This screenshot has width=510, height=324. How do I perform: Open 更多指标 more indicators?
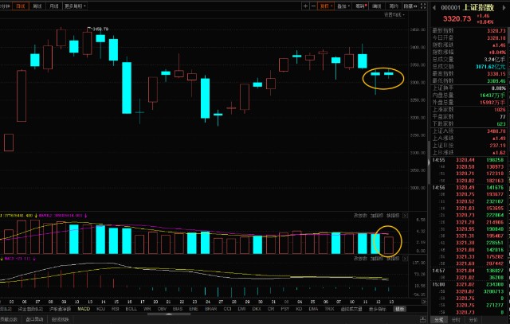[378, 309]
